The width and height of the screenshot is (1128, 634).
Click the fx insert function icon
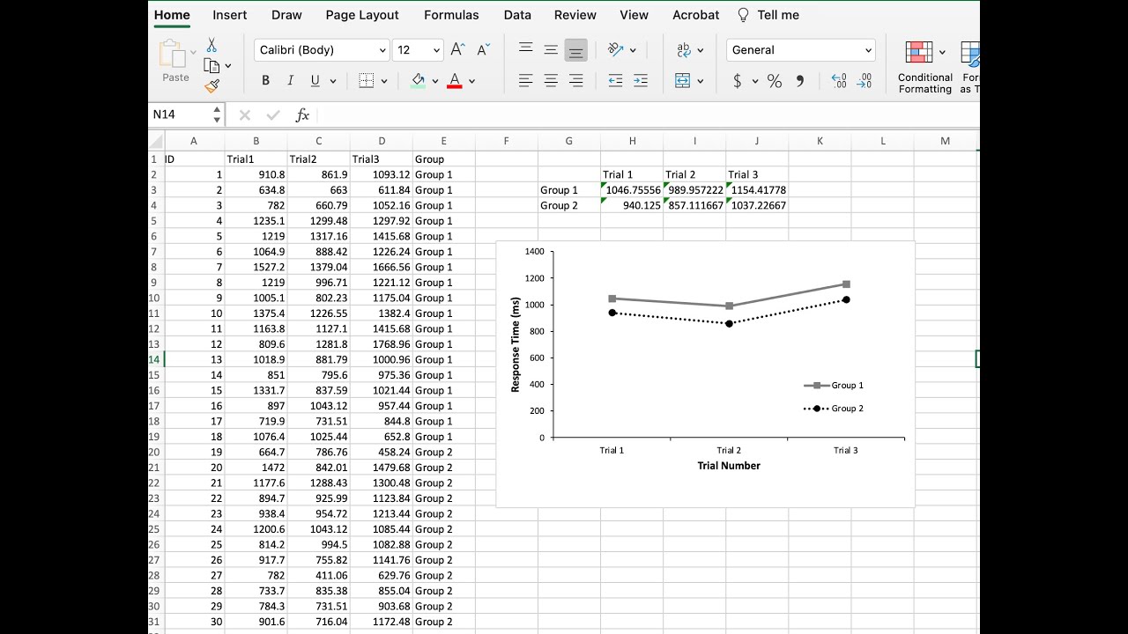pos(302,114)
